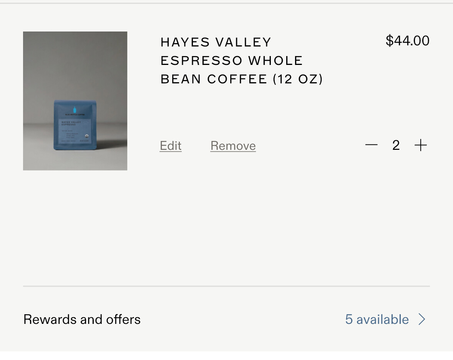The width and height of the screenshot is (453, 360).
Task: Click the Edit link for the coffee
Action: 171,146
